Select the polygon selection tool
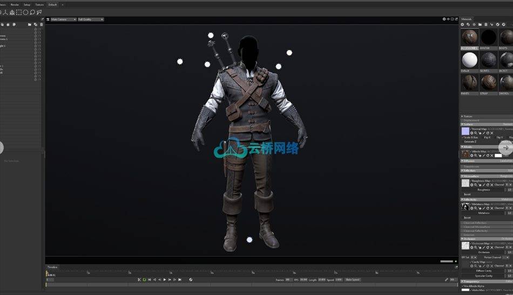 coord(39,12)
